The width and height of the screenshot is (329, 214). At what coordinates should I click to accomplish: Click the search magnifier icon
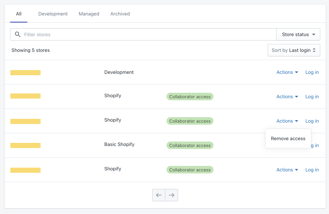[x=18, y=34]
